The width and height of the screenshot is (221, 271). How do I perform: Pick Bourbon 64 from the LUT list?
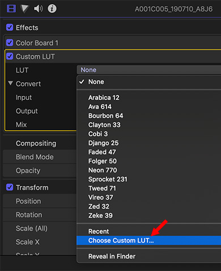[149, 116]
